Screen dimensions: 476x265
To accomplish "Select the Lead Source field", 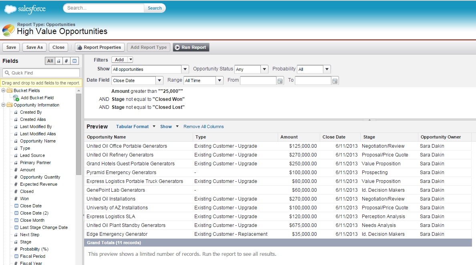I will (x=32, y=155).
